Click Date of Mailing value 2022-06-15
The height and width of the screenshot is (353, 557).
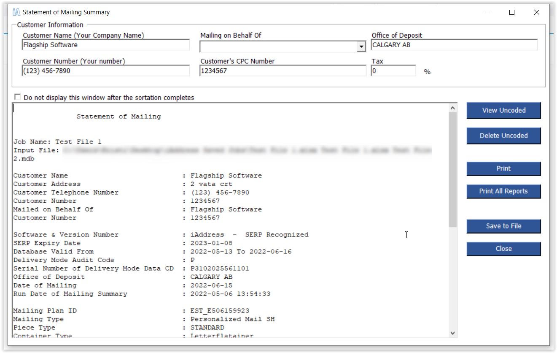[x=211, y=285]
